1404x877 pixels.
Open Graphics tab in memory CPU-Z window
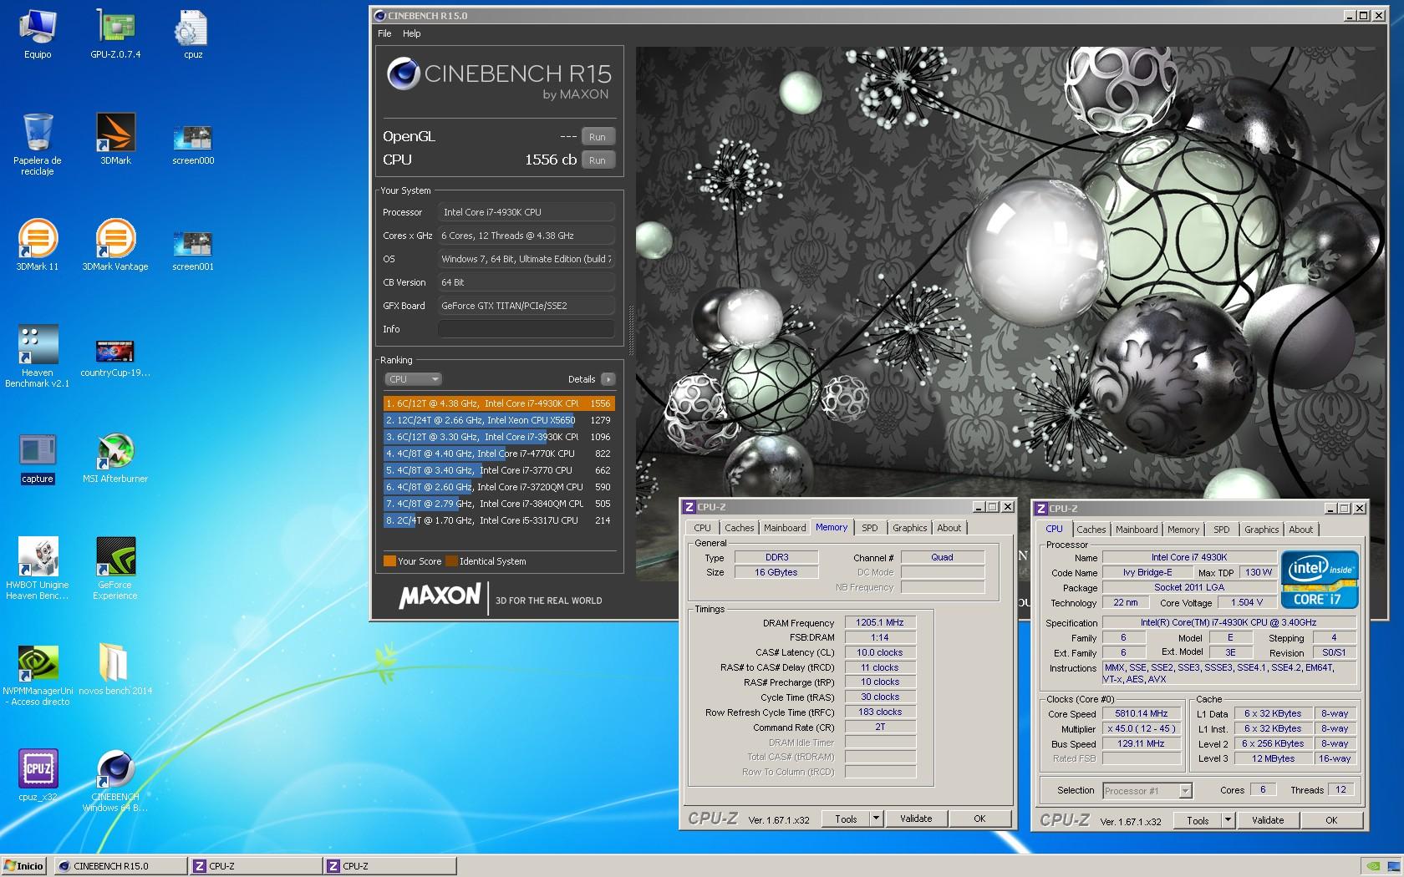[x=909, y=528]
